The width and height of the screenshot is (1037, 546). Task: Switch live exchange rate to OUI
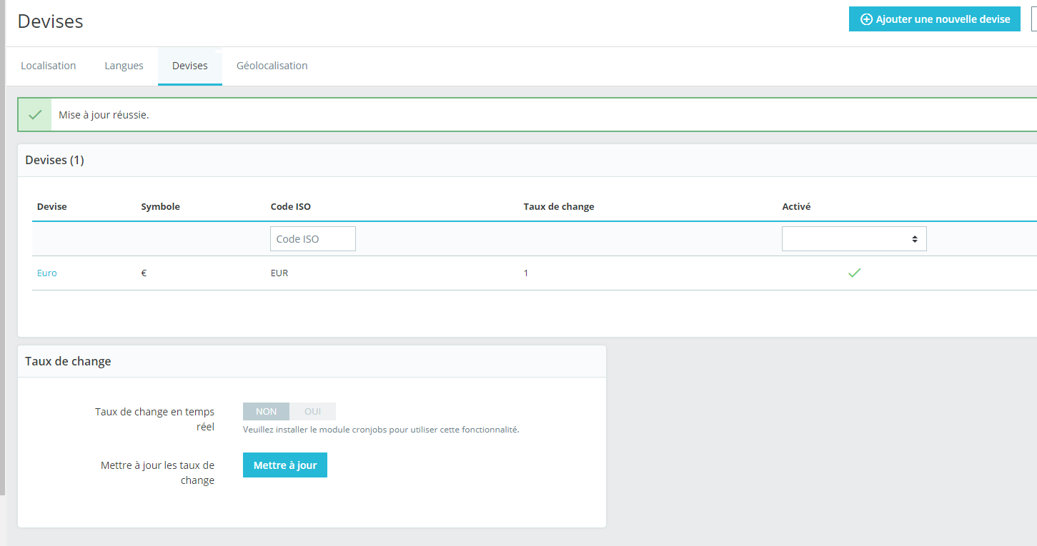point(312,411)
